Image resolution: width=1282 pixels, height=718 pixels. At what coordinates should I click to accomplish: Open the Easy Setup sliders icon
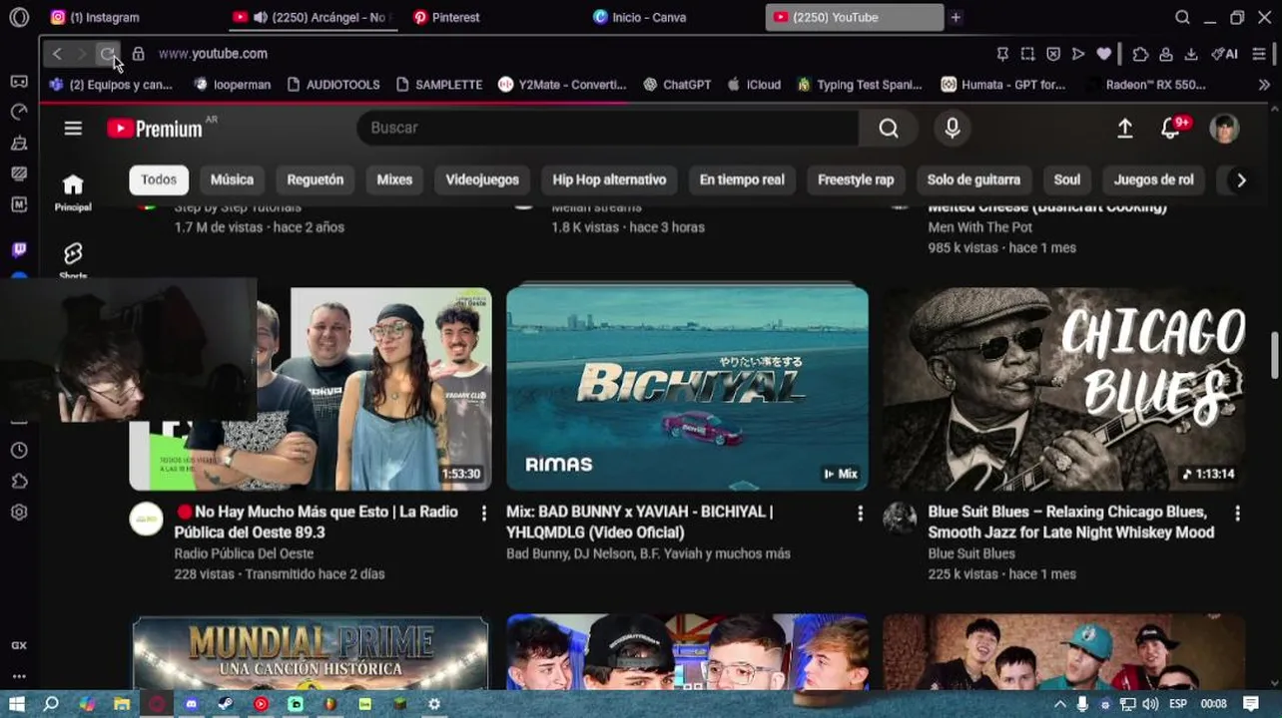tap(1259, 54)
